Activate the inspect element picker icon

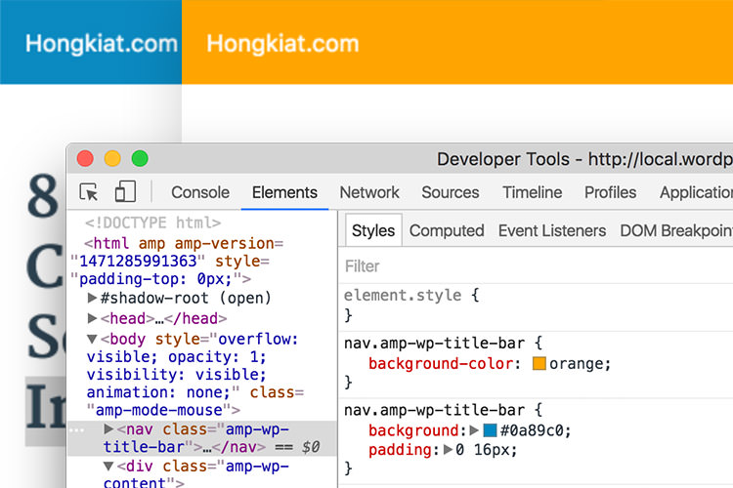pyautogui.click(x=89, y=192)
